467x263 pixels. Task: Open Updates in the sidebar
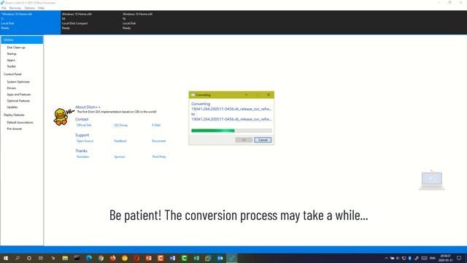(12, 107)
